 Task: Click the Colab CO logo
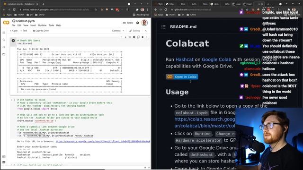pos(6,23)
